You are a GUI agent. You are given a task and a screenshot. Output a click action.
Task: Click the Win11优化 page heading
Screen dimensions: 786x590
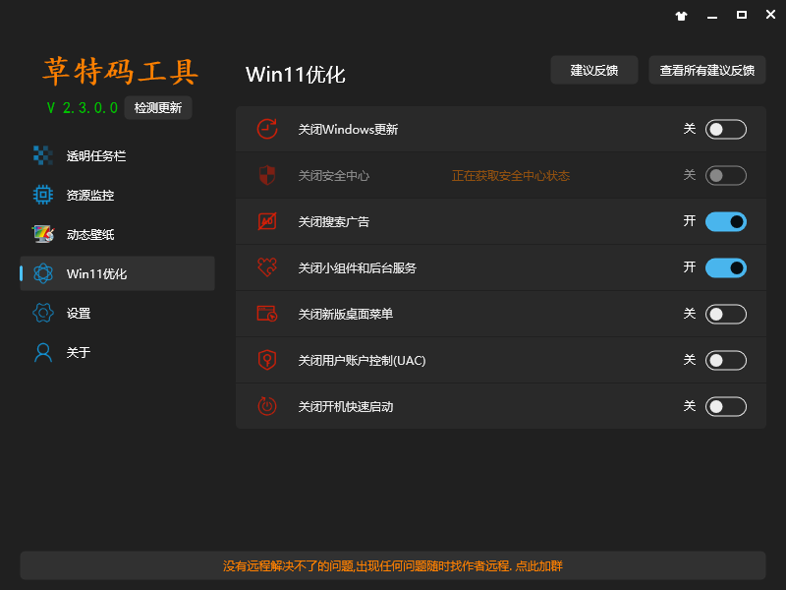click(296, 75)
